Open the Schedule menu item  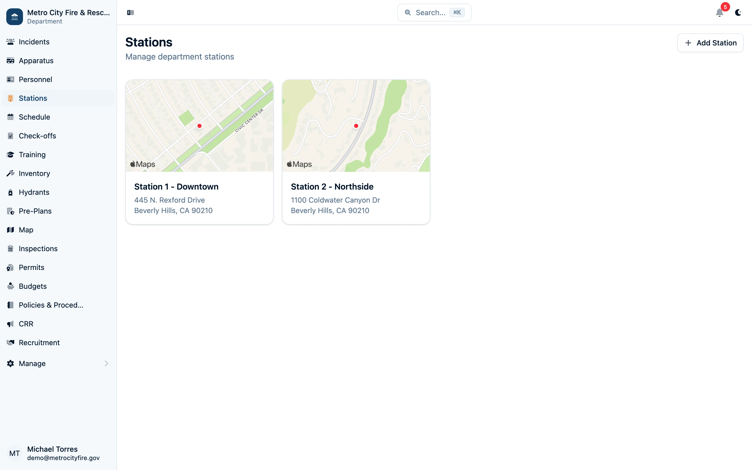(x=34, y=117)
